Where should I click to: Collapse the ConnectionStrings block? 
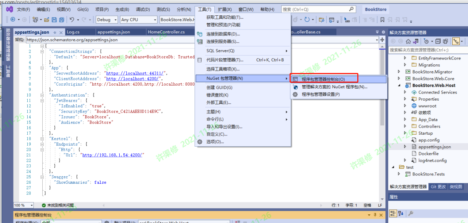[x=42, y=51]
